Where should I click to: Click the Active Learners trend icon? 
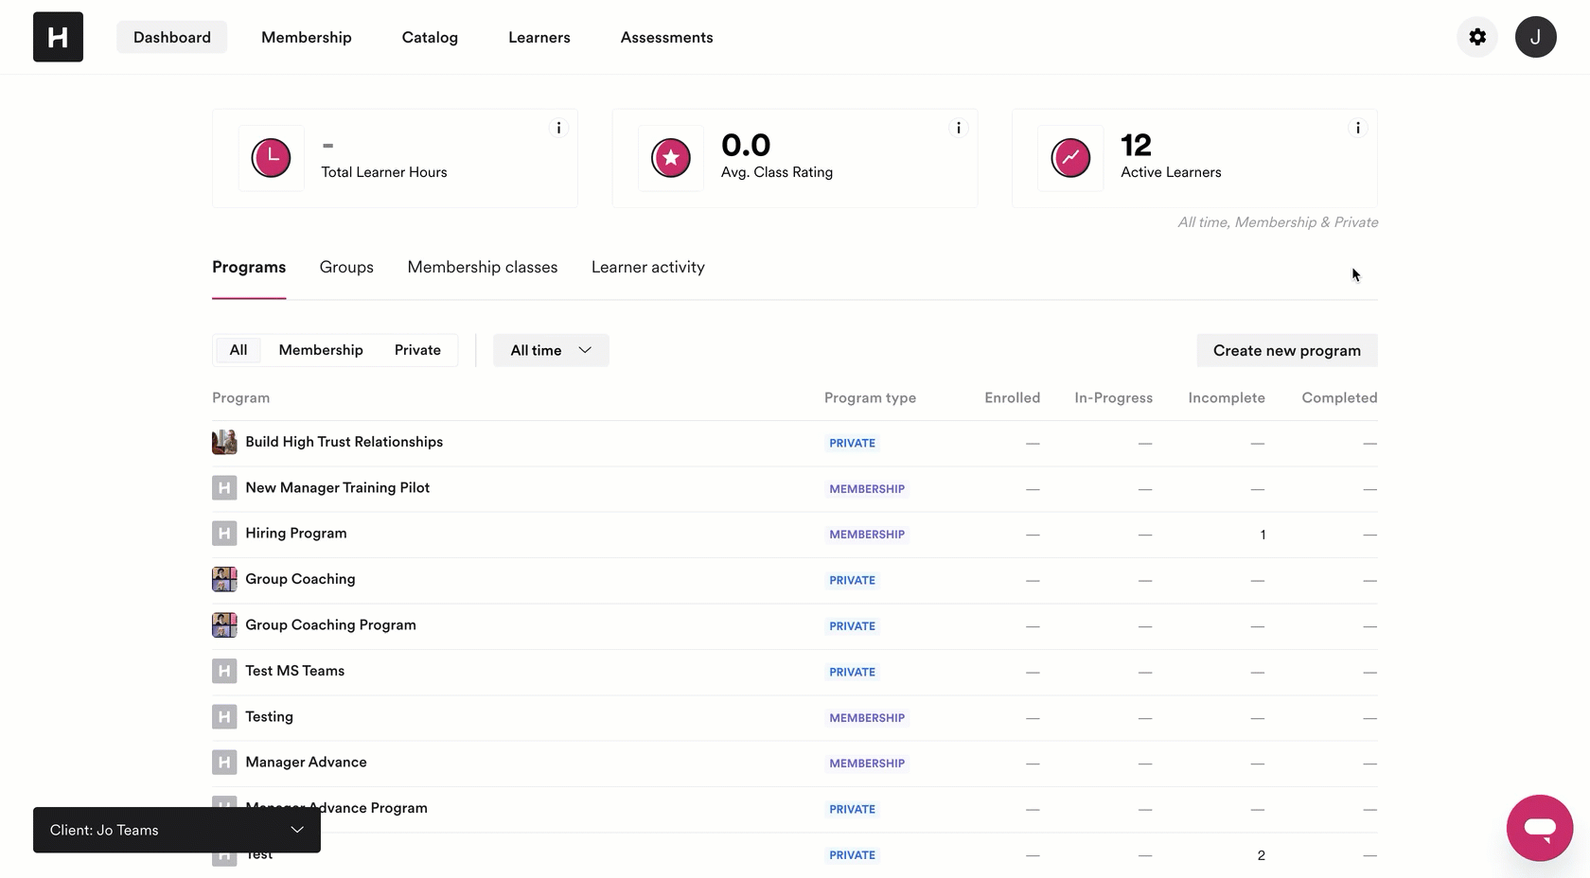coord(1070,158)
